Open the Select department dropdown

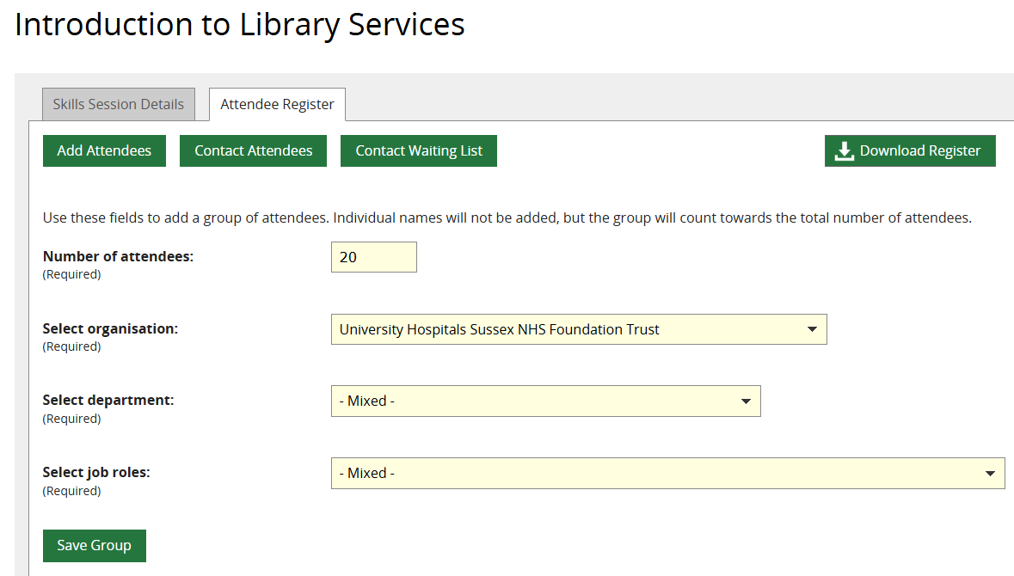[x=533, y=401]
